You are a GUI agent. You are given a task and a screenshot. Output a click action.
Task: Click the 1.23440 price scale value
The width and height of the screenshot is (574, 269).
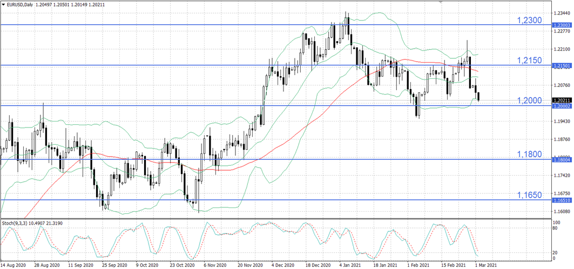563,13
